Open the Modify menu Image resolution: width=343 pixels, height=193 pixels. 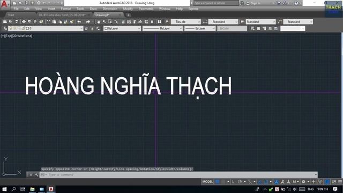[128, 9]
